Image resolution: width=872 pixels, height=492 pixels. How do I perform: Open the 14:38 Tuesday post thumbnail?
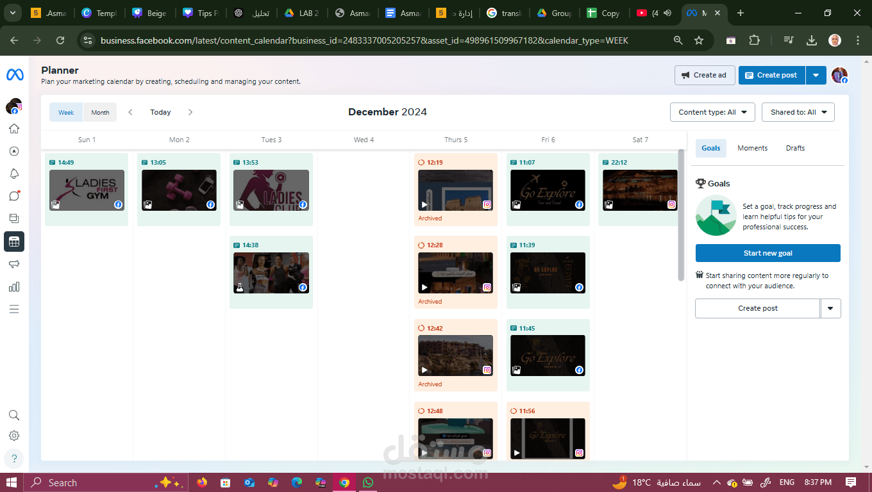tap(271, 273)
